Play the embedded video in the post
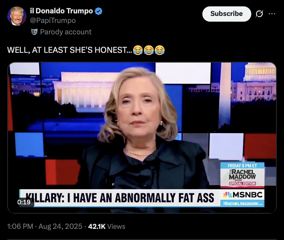The image size is (284, 240). click(x=142, y=138)
